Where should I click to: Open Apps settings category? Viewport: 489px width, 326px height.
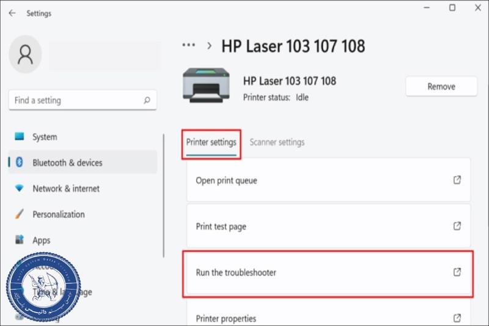click(x=83, y=240)
